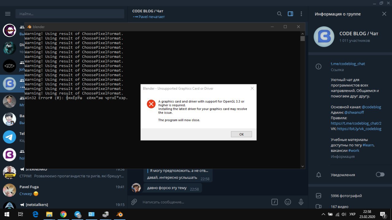This screenshot has height=220, width=392.
Task: Click the blender console scrollbar up arrow
Action: 303,33
